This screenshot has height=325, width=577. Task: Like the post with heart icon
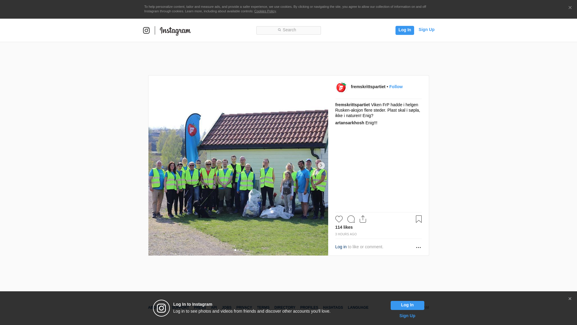339,219
